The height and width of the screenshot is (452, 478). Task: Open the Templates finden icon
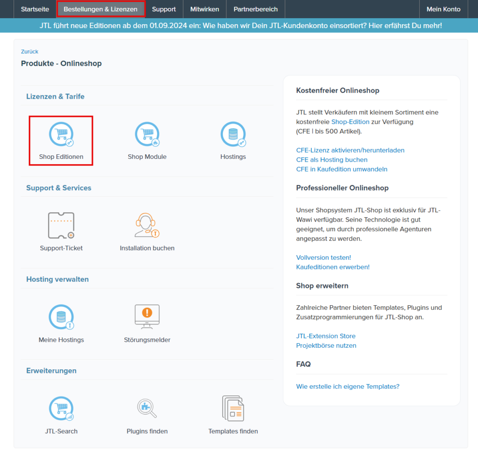point(233,409)
